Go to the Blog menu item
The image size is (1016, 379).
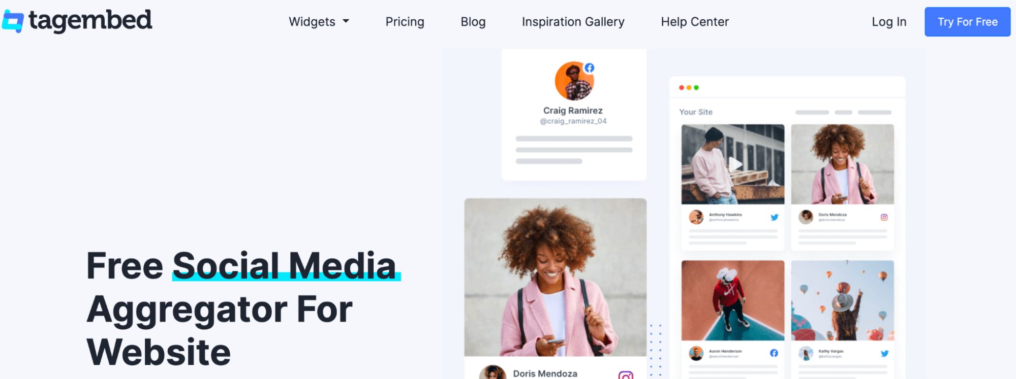(473, 22)
